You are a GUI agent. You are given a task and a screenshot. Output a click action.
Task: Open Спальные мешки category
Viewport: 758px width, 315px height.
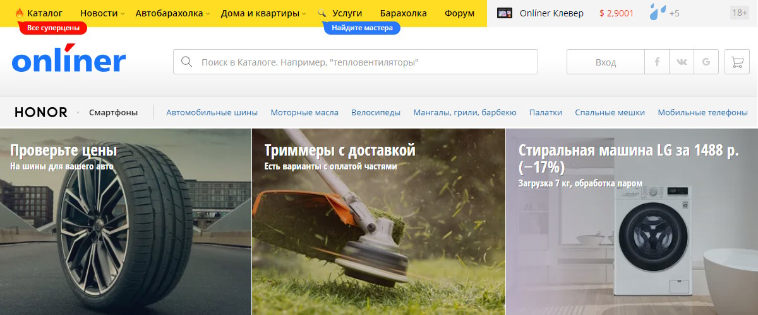(610, 113)
